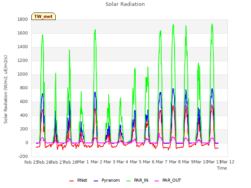Click the magenta PAR_OUT legend color marker
Image resolution: width=251 pixels, height=188 pixels.
coord(157,181)
